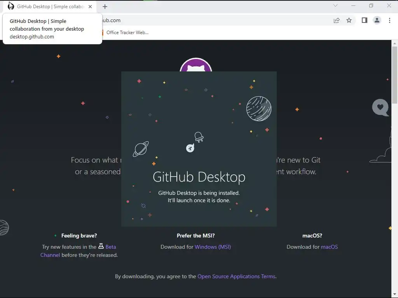
Task: Toggle the browser side panel icon
Action: (365, 20)
